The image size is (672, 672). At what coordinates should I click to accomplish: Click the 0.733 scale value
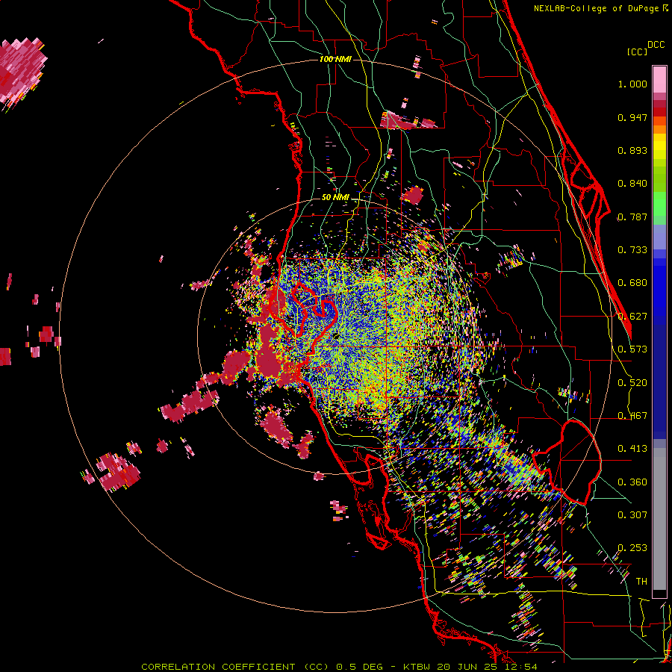[x=632, y=250]
